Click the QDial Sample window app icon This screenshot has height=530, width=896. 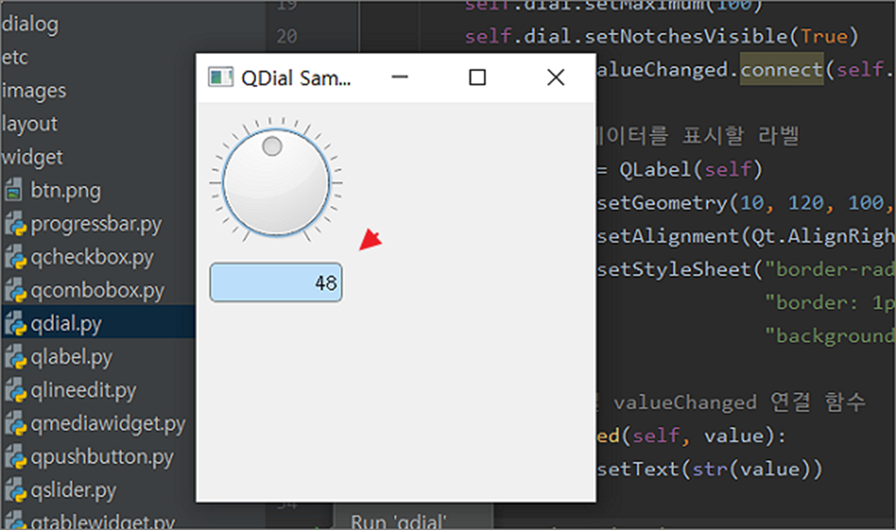[221, 77]
